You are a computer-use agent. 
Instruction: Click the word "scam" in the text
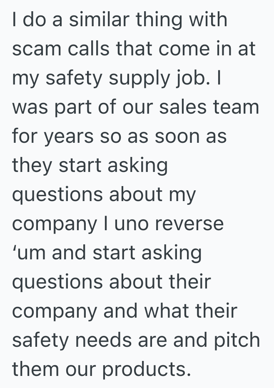pos(33,49)
